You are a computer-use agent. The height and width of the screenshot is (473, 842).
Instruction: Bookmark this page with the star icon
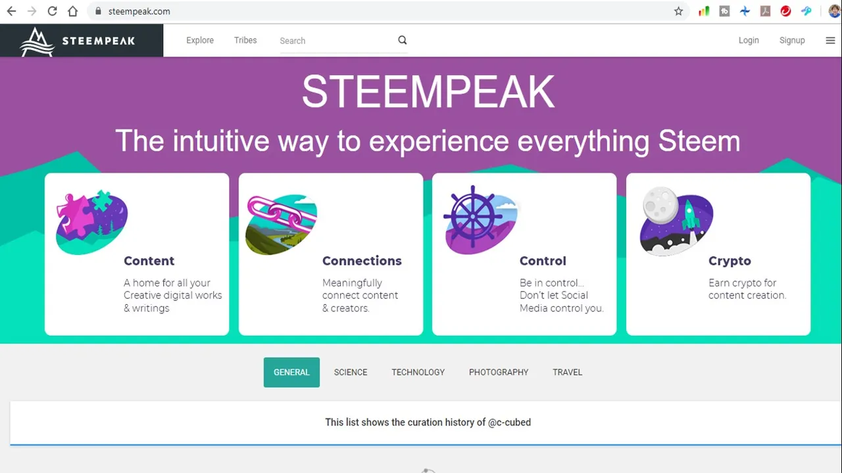coord(678,11)
